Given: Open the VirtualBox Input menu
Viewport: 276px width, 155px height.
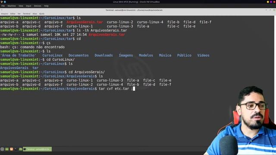Looking at the screenshot, I should (28, 6).
